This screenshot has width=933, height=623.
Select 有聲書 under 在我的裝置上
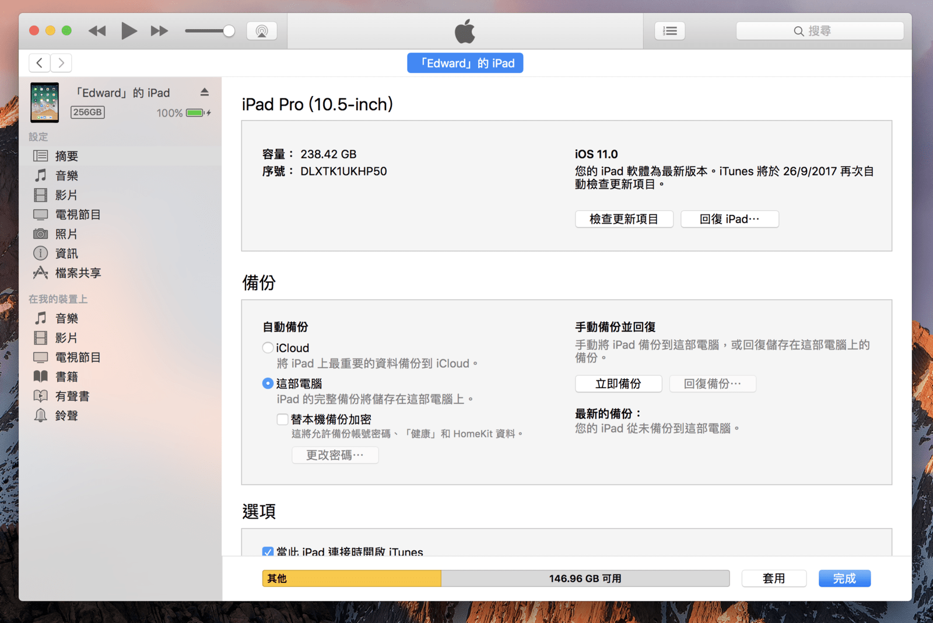point(72,396)
